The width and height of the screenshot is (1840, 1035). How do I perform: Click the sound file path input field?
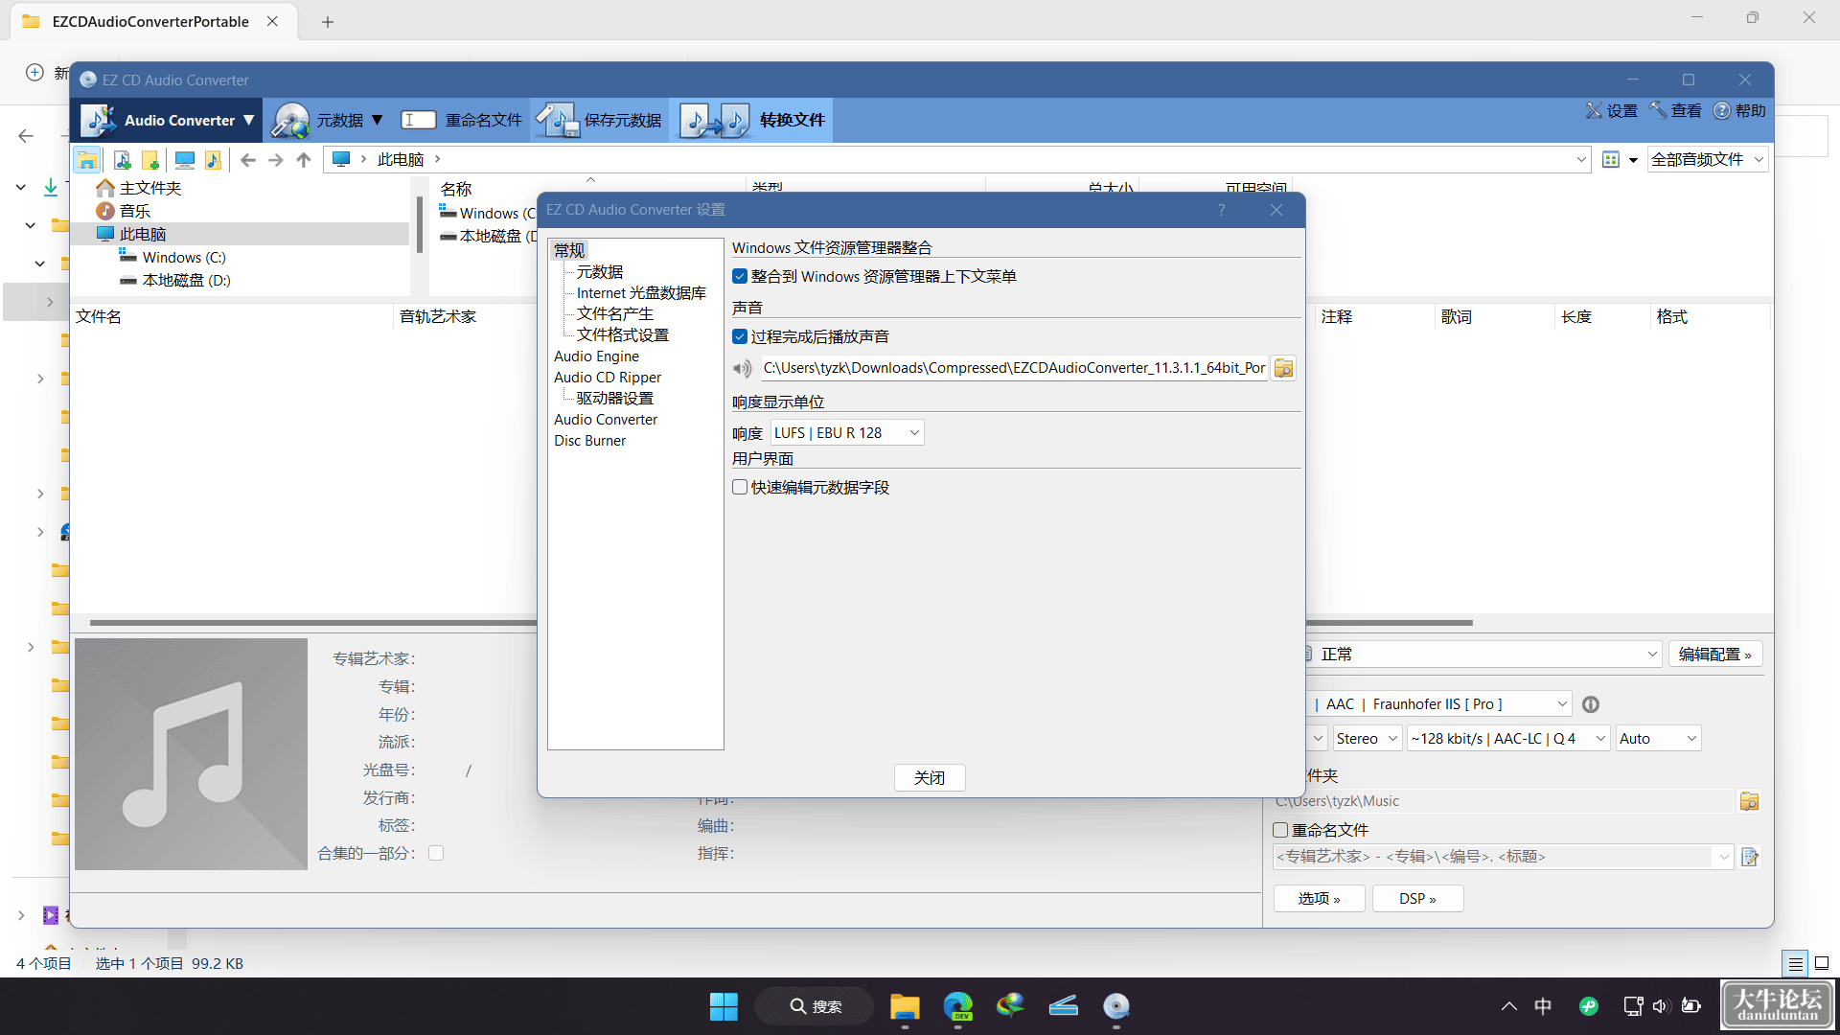tap(1014, 368)
